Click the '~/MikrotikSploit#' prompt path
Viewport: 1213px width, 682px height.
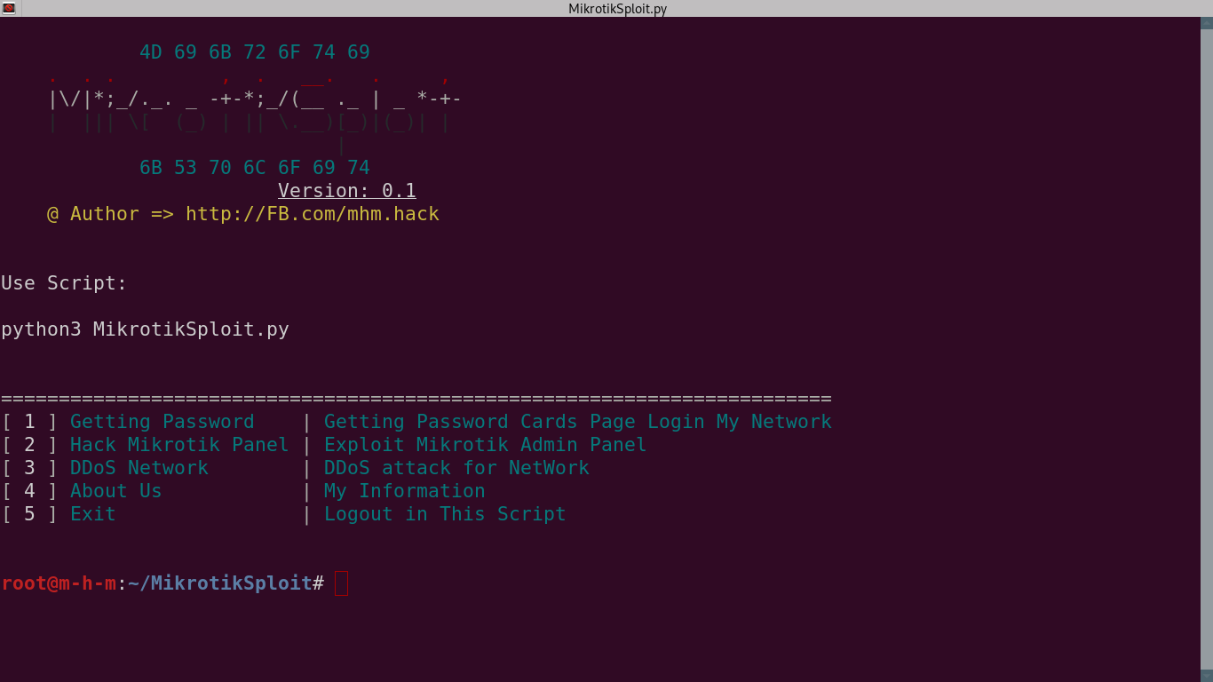(x=226, y=583)
